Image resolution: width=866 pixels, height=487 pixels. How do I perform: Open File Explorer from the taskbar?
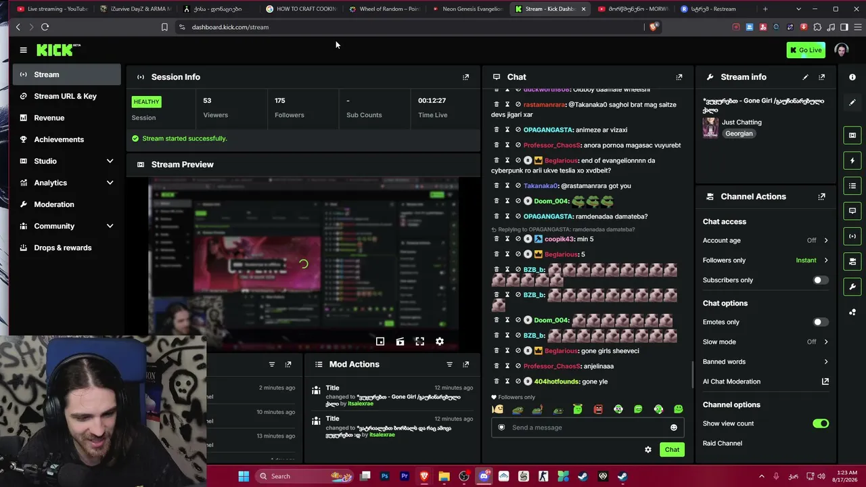(x=444, y=476)
